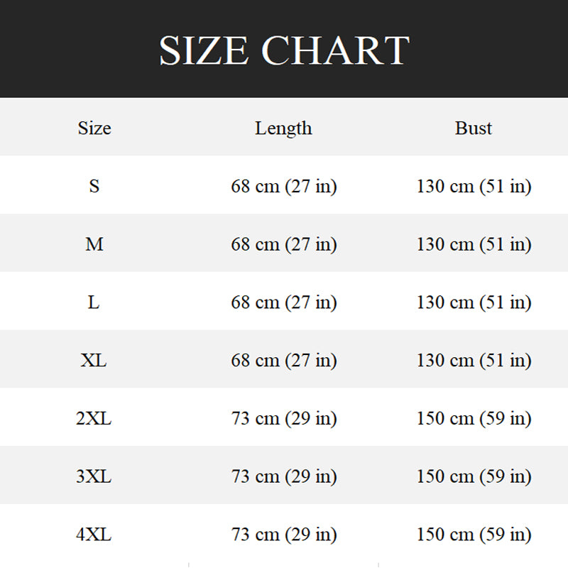This screenshot has height=568, width=568.
Task: Click the bust value for size 4XL
Action: (474, 535)
